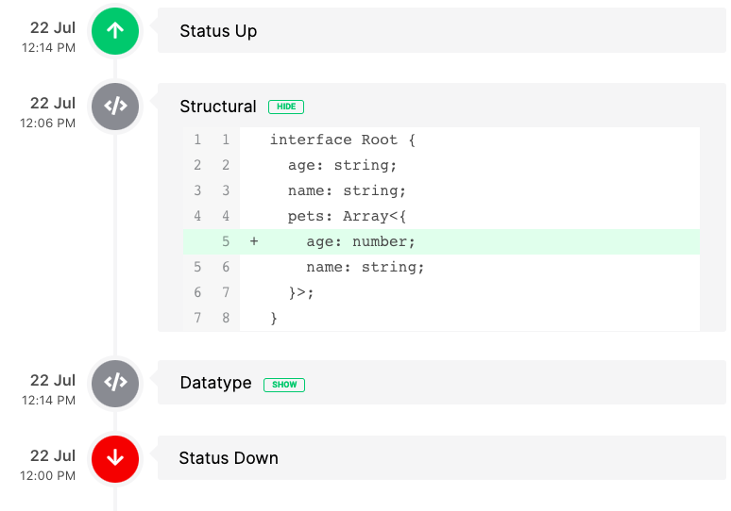Click the plus marker on added line
Image resolution: width=731 pixels, height=511 pixels.
(254, 242)
